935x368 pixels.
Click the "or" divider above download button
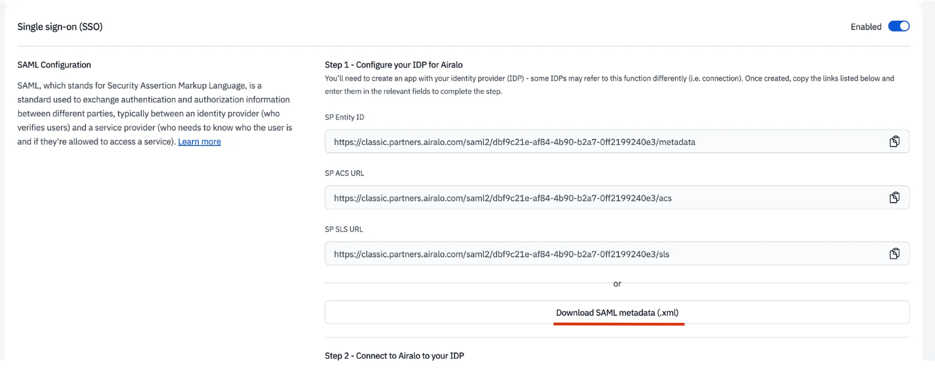(617, 283)
